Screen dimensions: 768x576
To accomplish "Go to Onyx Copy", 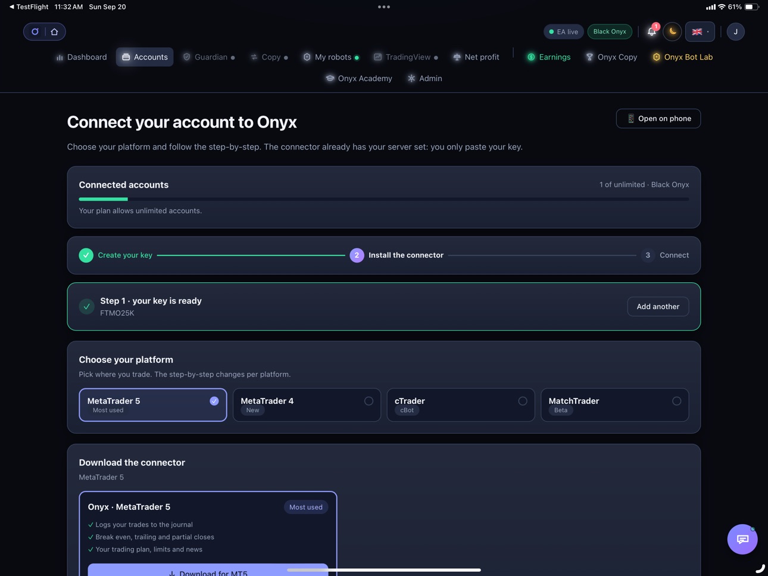I will tap(611, 57).
